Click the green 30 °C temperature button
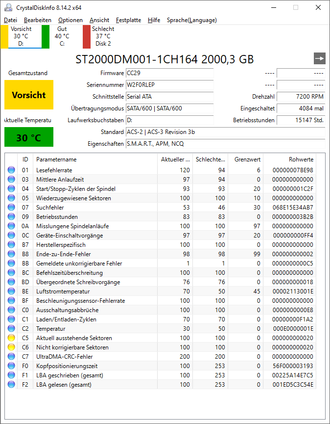 tap(29, 137)
